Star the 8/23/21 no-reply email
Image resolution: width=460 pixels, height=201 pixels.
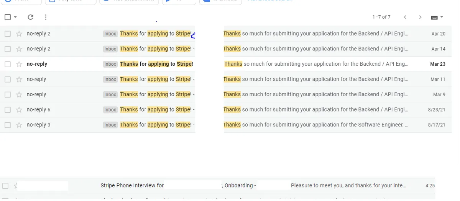(x=19, y=110)
